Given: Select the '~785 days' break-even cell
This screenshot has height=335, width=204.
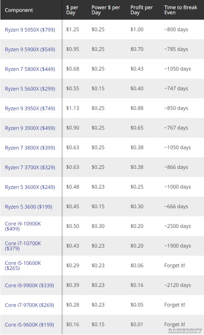Looking at the screenshot, I should click(176, 49).
